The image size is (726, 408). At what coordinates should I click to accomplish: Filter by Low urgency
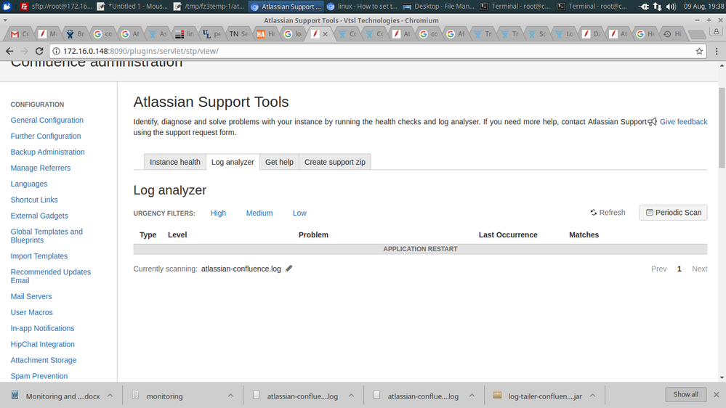click(x=299, y=213)
